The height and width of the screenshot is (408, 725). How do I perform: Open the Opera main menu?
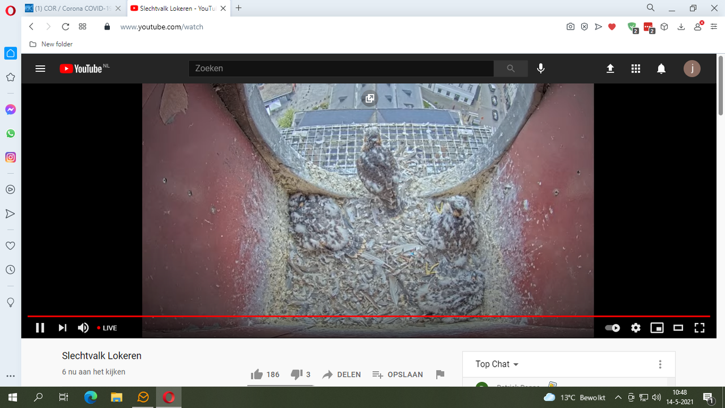coord(10,11)
